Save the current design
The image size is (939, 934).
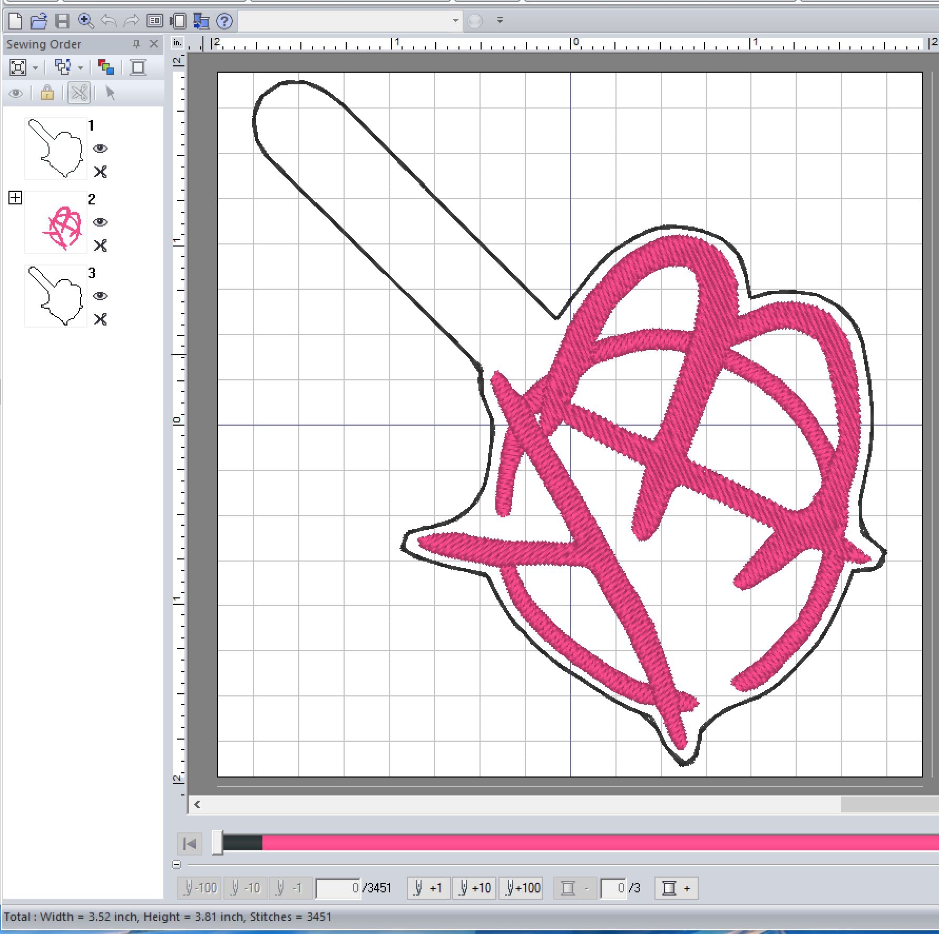62,21
